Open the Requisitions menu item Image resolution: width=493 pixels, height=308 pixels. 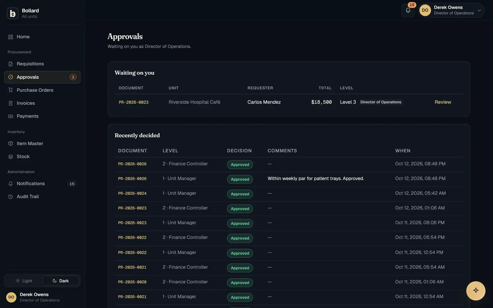[42, 64]
